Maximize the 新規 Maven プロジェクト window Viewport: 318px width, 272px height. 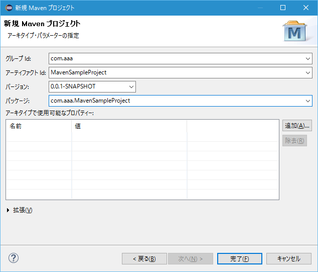pyautogui.click(x=283, y=8)
